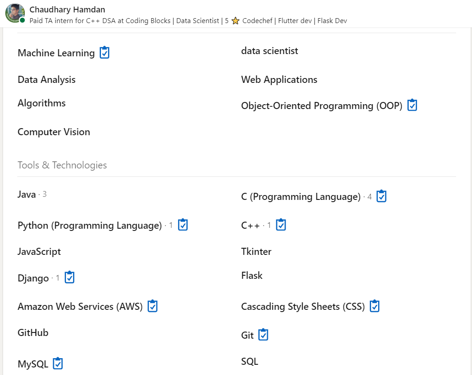The image size is (472, 375).
Task: Open the Web Applications skill
Action: click(x=279, y=80)
